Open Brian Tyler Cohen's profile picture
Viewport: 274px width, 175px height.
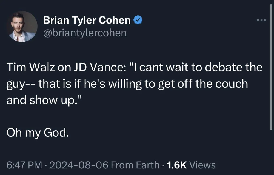coord(22,26)
